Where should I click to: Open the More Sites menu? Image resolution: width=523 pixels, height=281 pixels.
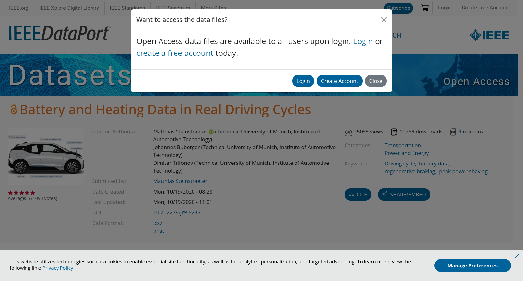pyautogui.click(x=213, y=8)
